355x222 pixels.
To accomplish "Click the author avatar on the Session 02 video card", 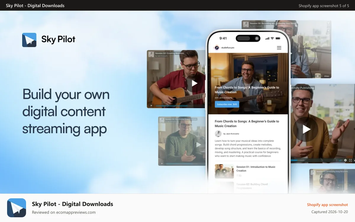I will tap(151, 54).
